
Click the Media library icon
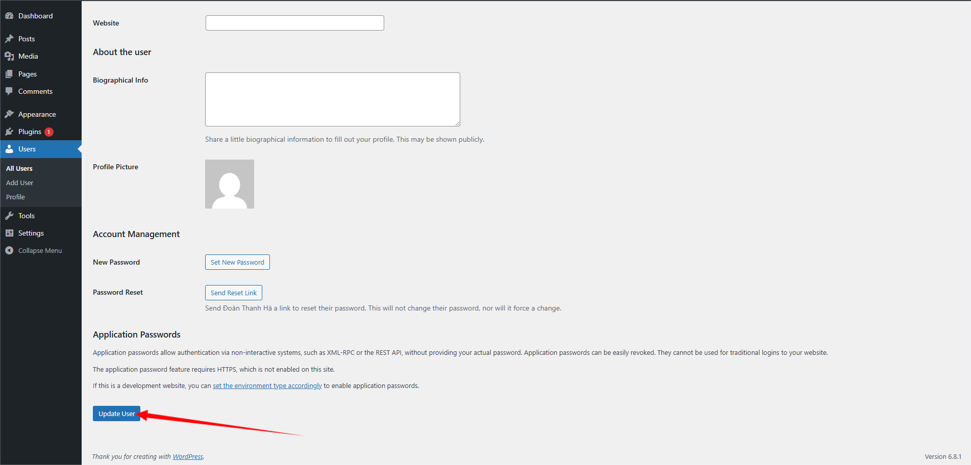[x=9, y=56]
